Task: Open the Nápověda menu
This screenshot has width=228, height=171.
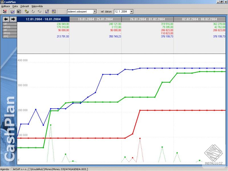Action: pos(37,6)
